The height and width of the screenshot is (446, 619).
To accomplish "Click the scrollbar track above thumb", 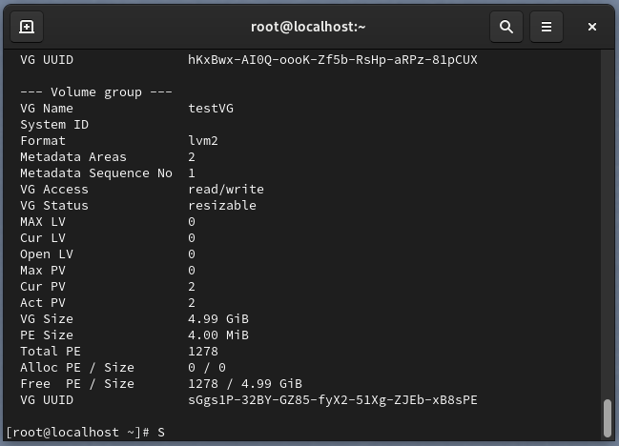I will (x=608, y=224).
